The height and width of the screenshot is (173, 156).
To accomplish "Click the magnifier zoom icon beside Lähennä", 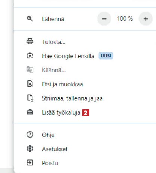I will click(30, 19).
